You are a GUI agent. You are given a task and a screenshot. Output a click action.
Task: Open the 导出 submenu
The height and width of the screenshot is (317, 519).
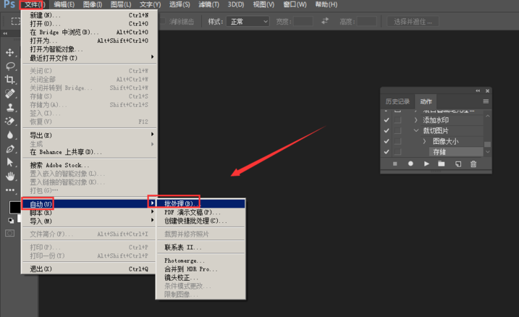coord(88,135)
